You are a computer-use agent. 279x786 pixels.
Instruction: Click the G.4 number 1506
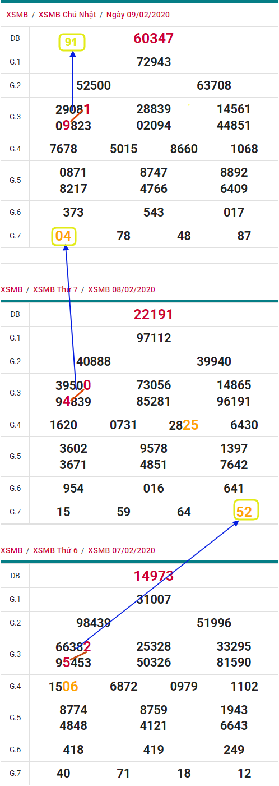63,686
